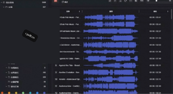Sort by the 时长 column arrow

click(x=168, y=11)
